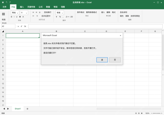Viewport: 164px width, 115px height.
Task: Switch to the Formulas (公式) tab
Action: [41, 7]
